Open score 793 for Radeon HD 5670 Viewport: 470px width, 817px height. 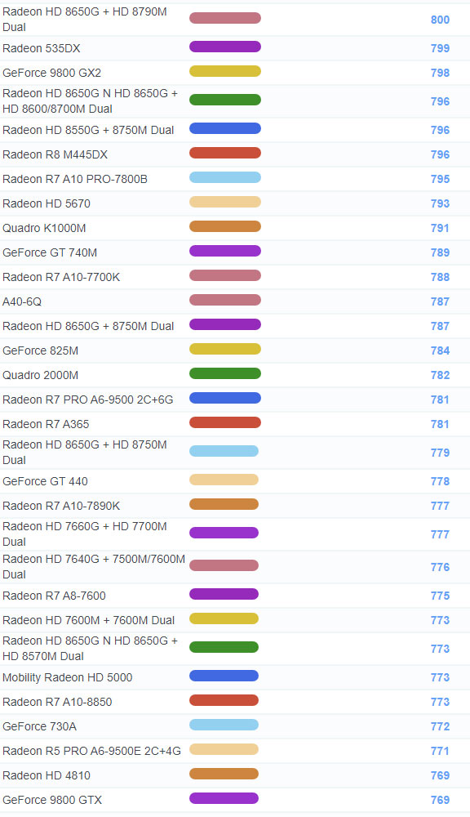coord(440,203)
